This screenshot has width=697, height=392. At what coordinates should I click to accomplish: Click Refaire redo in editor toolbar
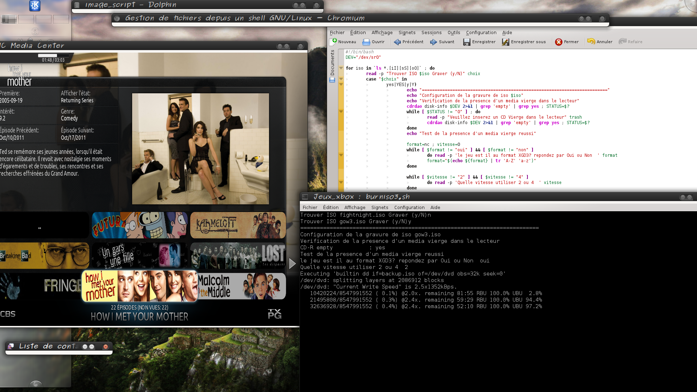coord(631,42)
